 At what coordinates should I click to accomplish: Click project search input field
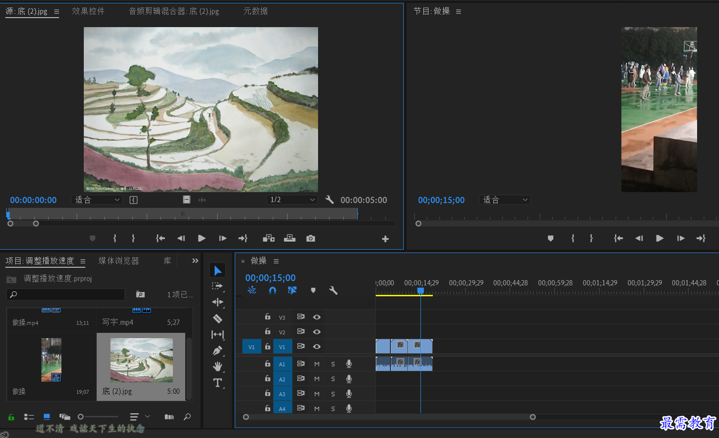point(66,294)
